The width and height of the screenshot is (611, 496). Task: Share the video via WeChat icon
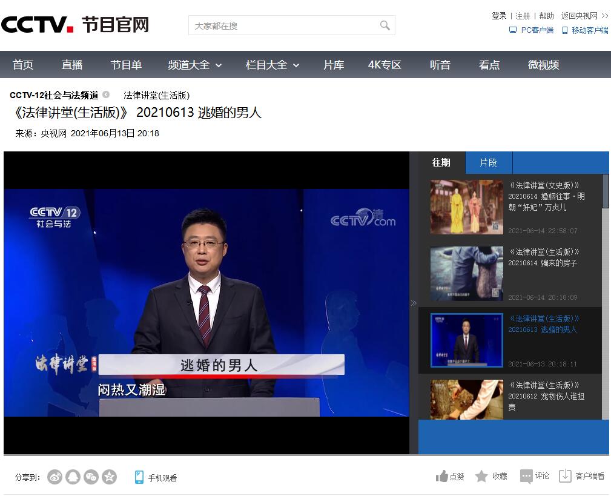pyautogui.click(x=91, y=477)
